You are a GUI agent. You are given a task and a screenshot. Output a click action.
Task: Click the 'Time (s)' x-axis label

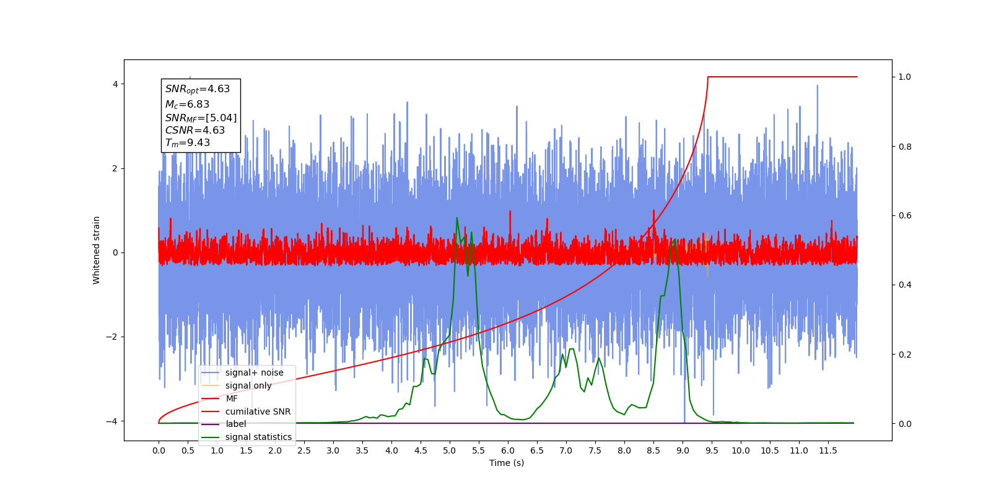pos(507,463)
